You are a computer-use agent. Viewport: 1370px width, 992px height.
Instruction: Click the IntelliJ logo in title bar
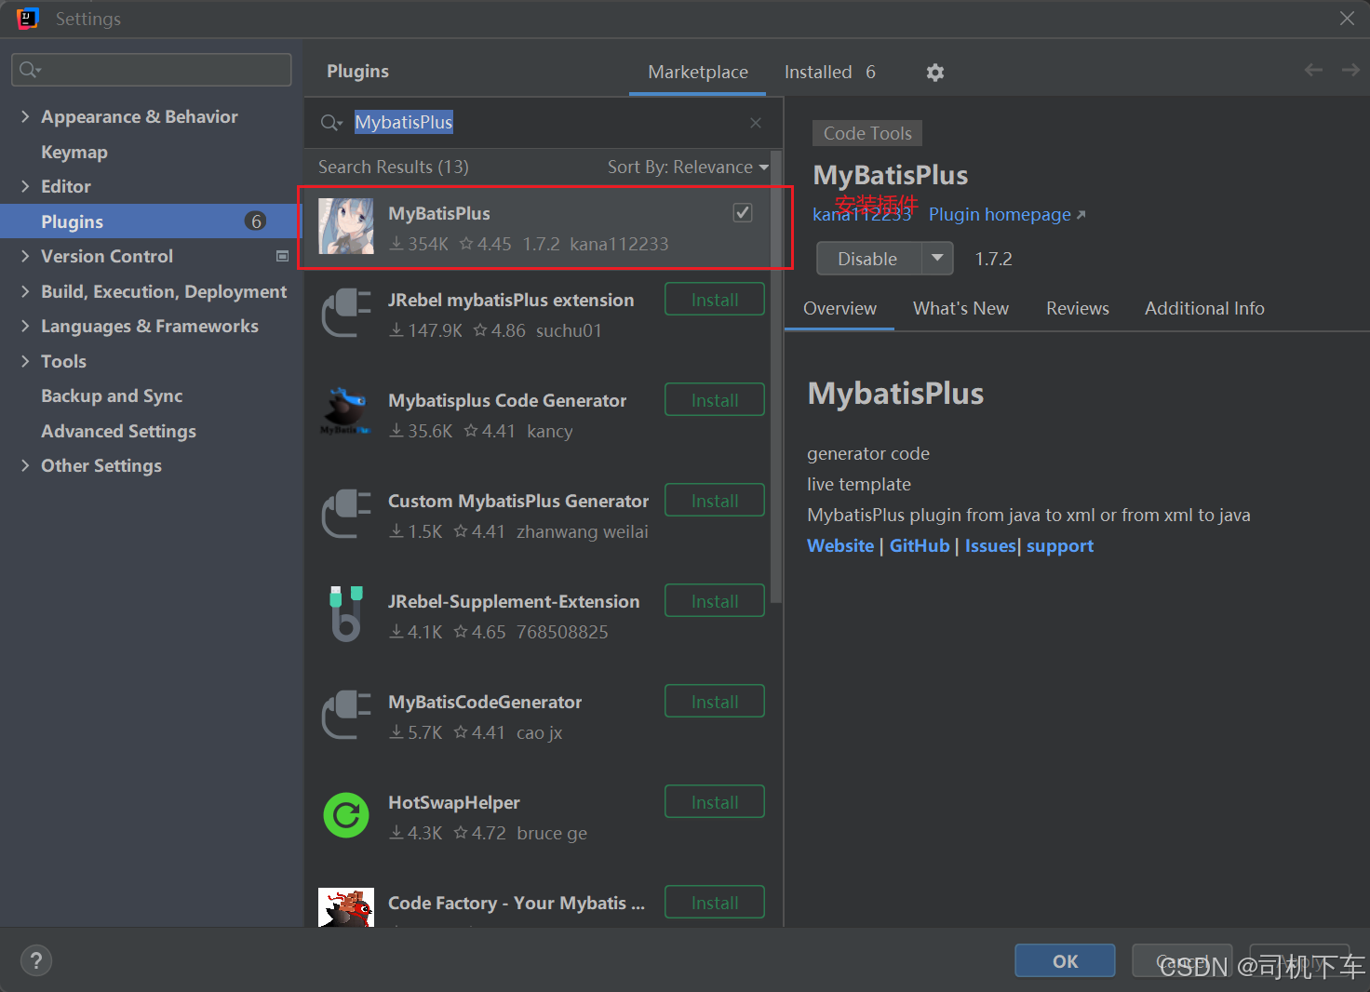(x=28, y=19)
